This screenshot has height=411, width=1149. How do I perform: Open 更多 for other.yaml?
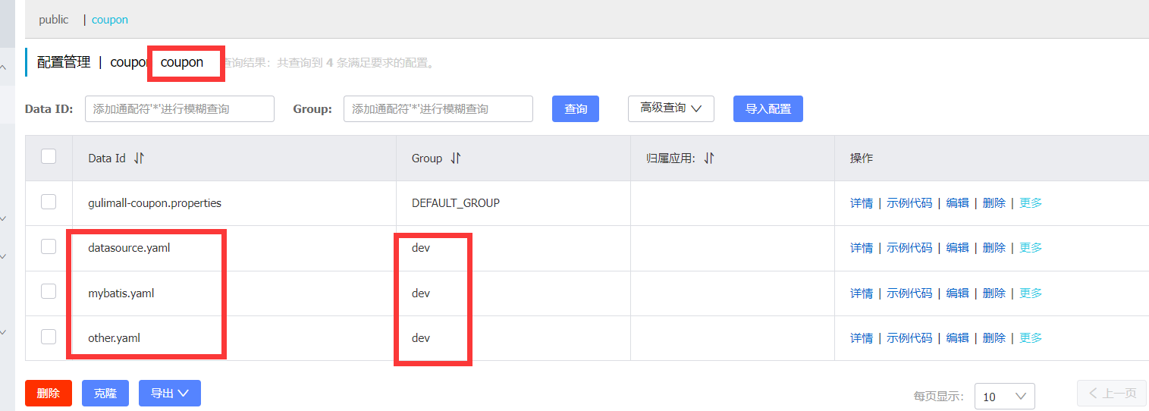(x=1031, y=338)
